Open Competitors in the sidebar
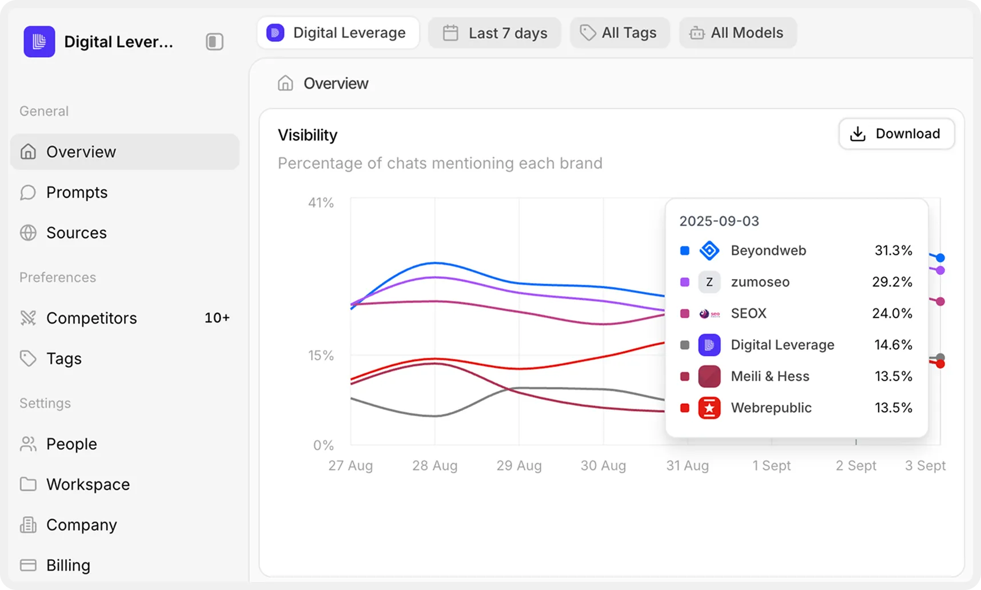 pyautogui.click(x=125, y=318)
